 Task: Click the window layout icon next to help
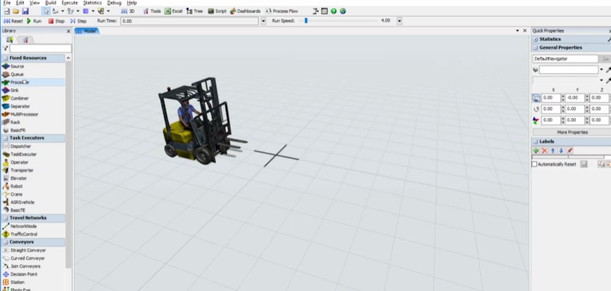pyautogui.click(x=324, y=11)
